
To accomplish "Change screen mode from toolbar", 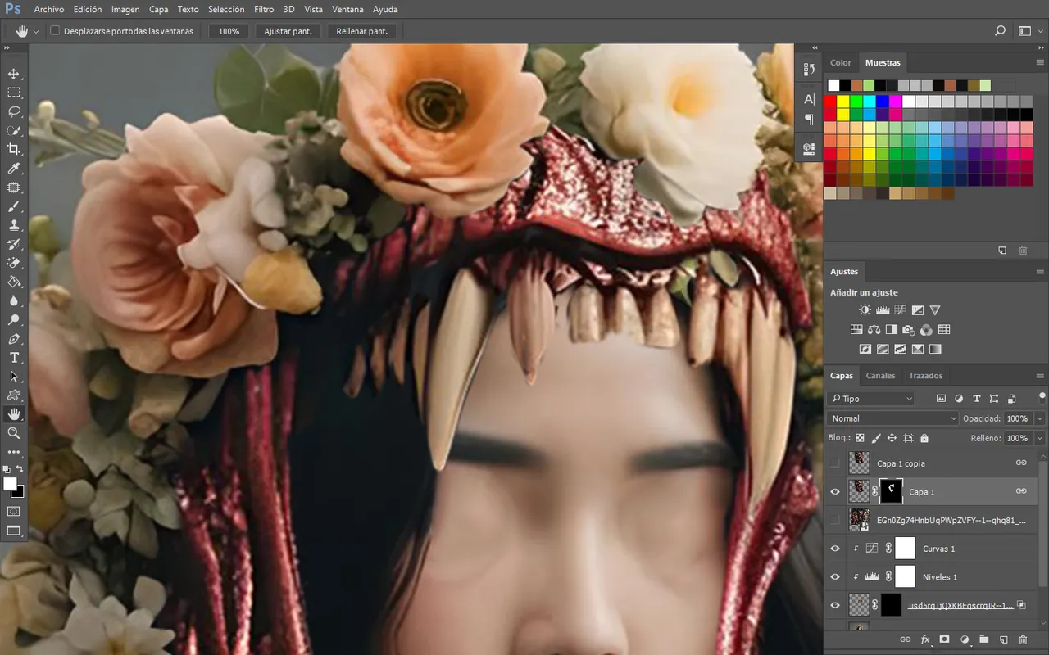I will [14, 531].
